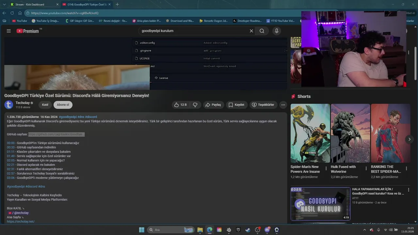418x235 pixels.
Task: Open the Spider-Man's New Powers short
Action: coord(310,133)
